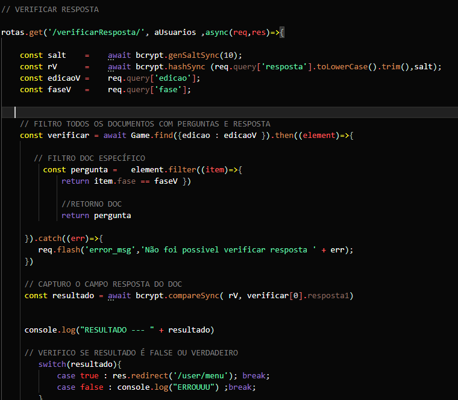Click 'compareSync' method name
This screenshot has width=458, height=400.
(193, 296)
